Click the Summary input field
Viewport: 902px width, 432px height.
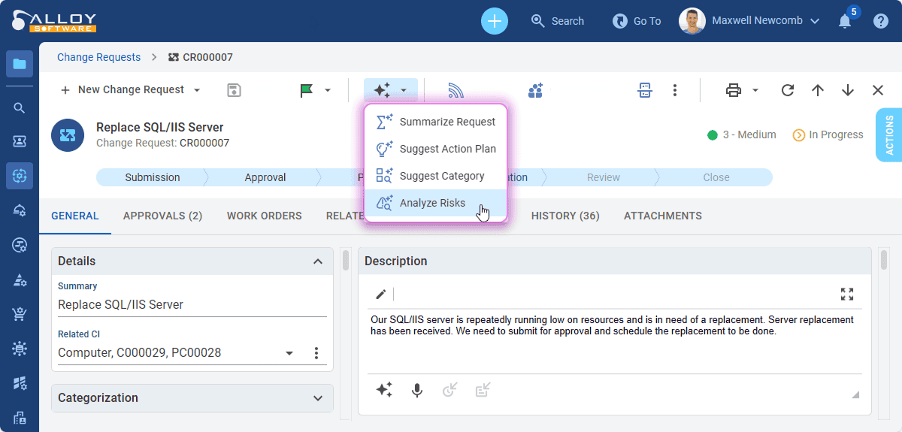(x=192, y=304)
